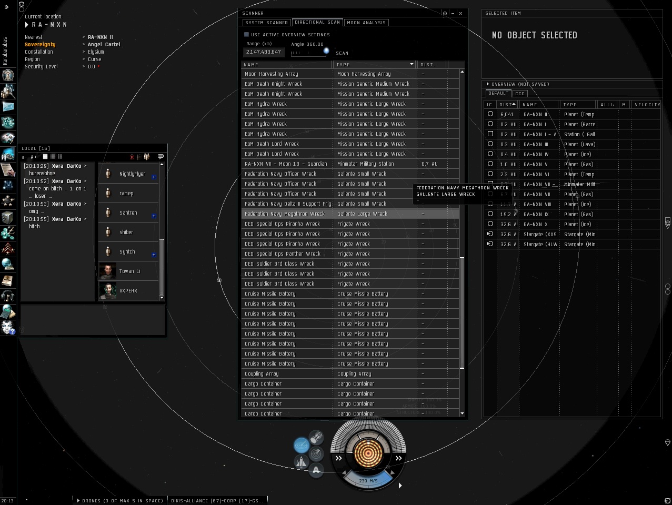
Task: Click the speed bar showing 239 M/S
Action: point(368,480)
